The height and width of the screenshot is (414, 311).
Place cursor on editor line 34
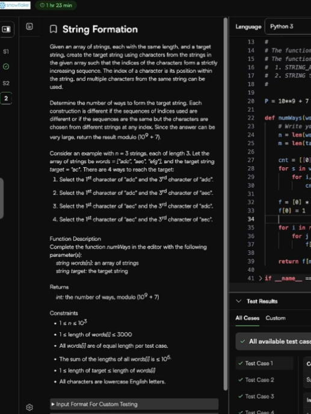288,219
